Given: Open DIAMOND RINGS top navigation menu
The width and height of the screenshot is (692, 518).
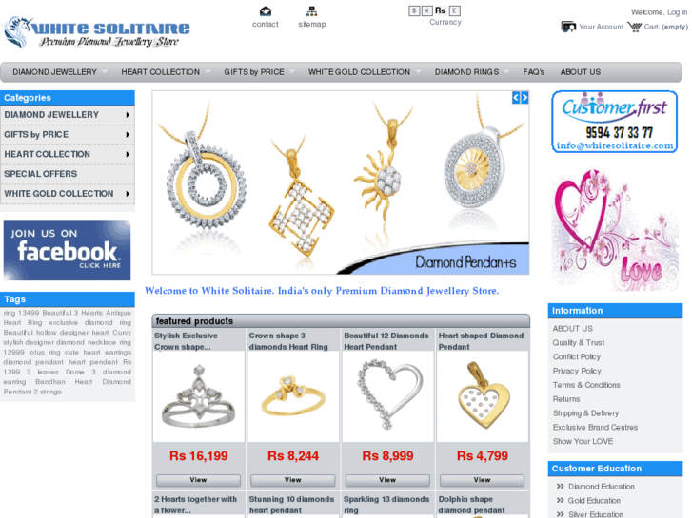Looking at the screenshot, I should click(466, 72).
